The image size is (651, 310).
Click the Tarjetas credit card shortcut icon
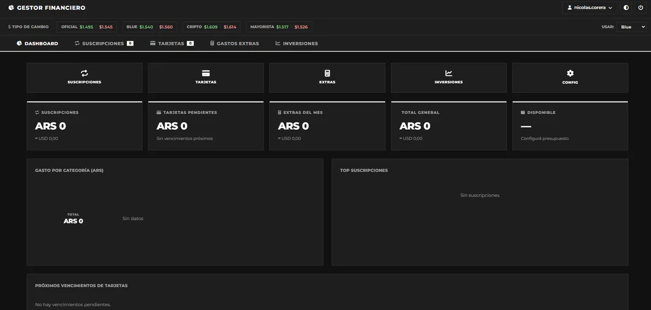[x=206, y=73]
